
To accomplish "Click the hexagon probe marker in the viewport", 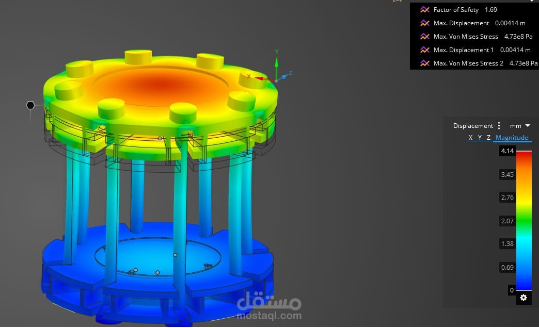I will coord(30,105).
